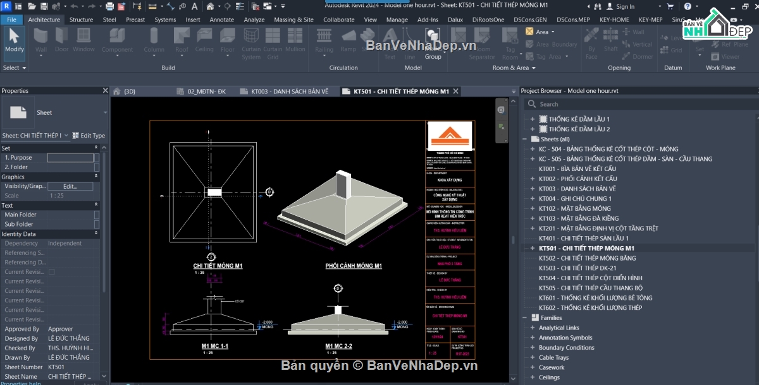Select KT001 - BÌA BẢN VẼ KẾT CẤU sheet
Viewport: 759px width, 385px height.
(x=577, y=169)
